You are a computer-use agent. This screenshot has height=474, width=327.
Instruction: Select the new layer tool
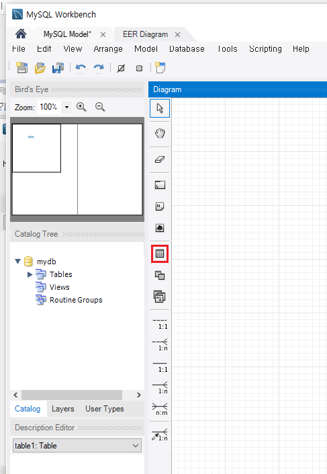click(x=160, y=185)
